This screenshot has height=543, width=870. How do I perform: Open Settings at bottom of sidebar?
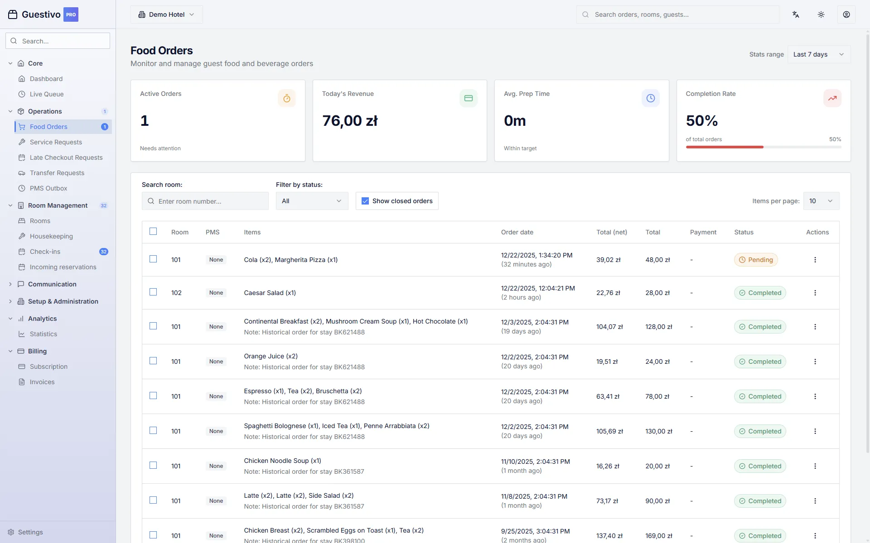[30, 532]
